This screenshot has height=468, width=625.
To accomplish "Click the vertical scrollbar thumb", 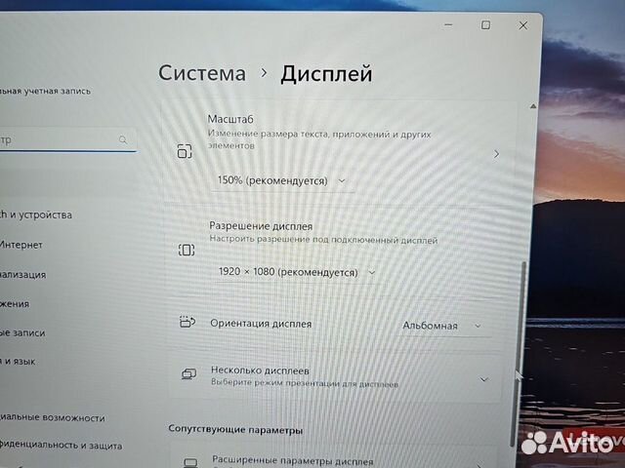I will click(x=518, y=354).
